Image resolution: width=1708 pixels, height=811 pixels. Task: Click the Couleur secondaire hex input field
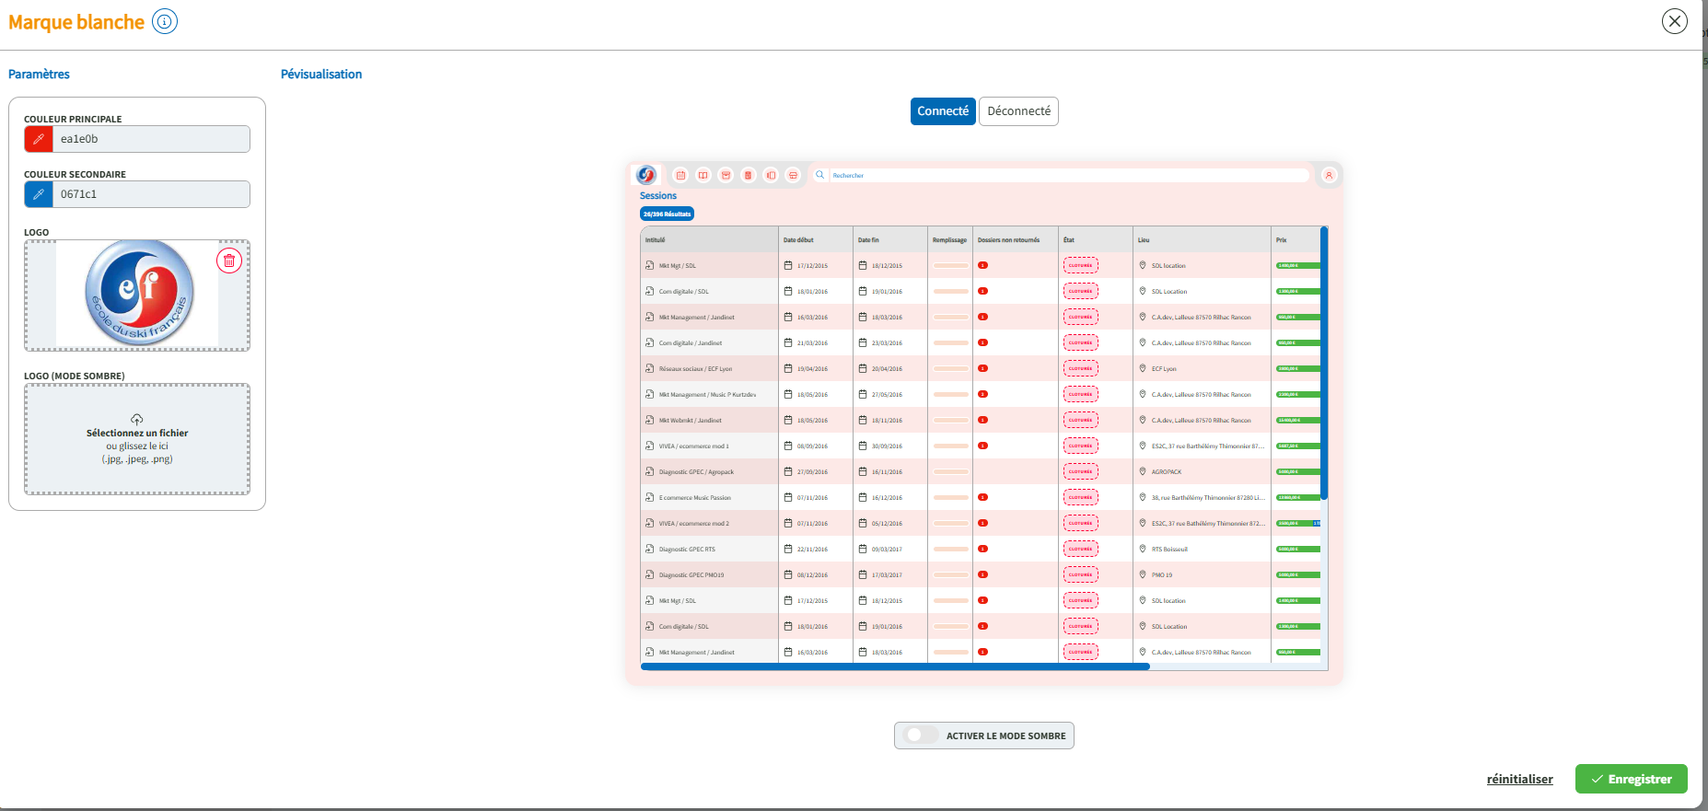[x=151, y=194]
